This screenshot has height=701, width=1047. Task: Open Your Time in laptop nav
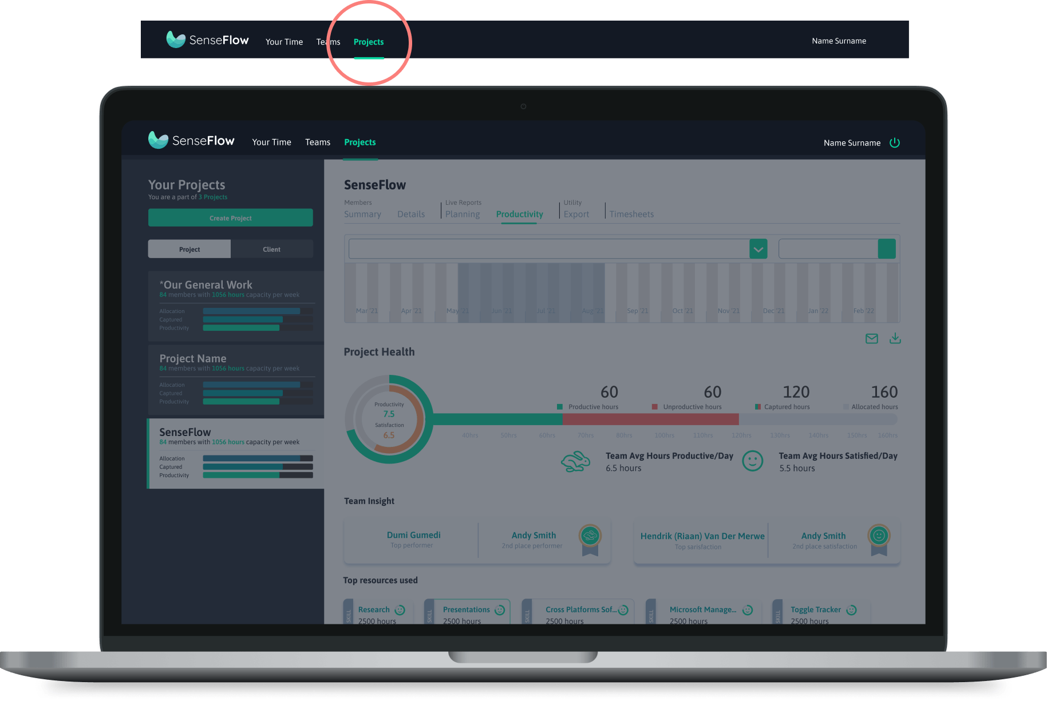[x=272, y=142]
